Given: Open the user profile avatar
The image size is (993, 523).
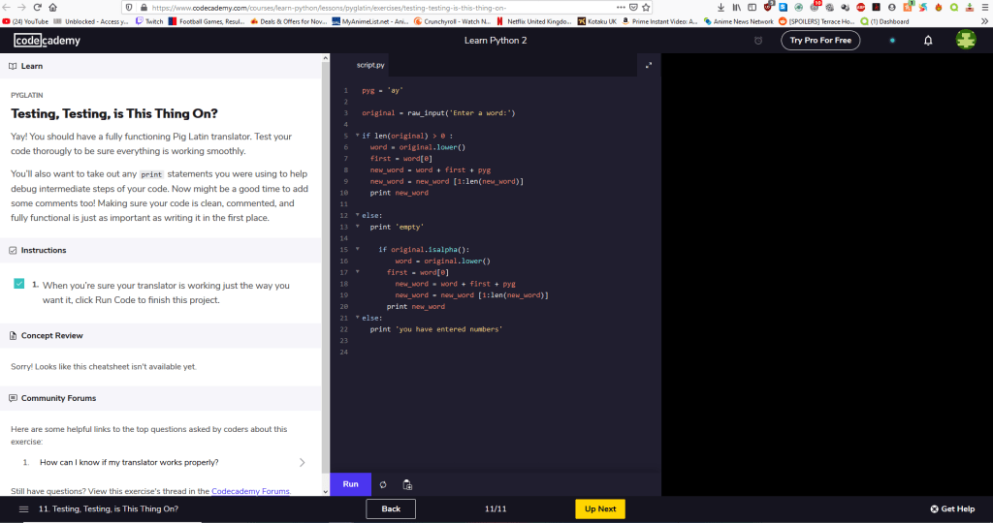Looking at the screenshot, I should click(x=966, y=40).
